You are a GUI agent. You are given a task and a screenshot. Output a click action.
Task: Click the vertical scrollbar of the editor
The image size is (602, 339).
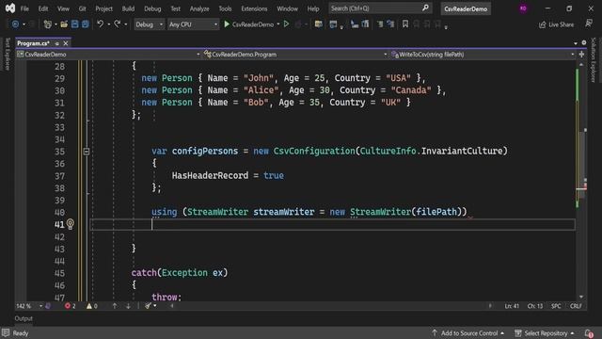click(581, 181)
